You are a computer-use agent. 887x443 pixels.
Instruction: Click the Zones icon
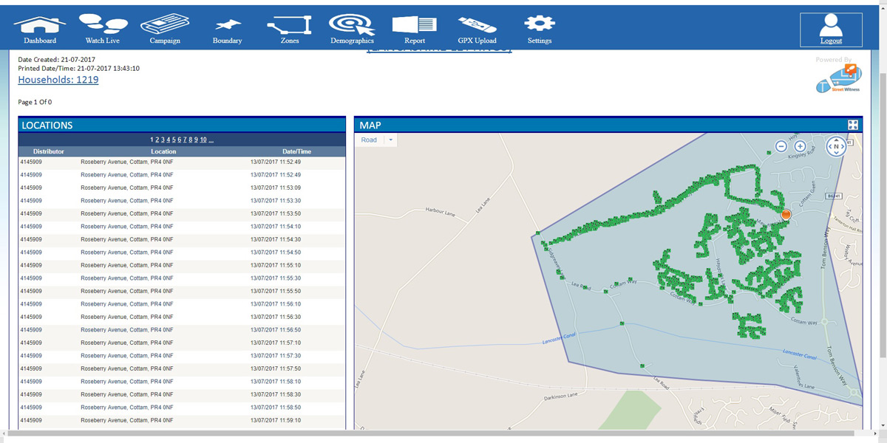coord(288,28)
